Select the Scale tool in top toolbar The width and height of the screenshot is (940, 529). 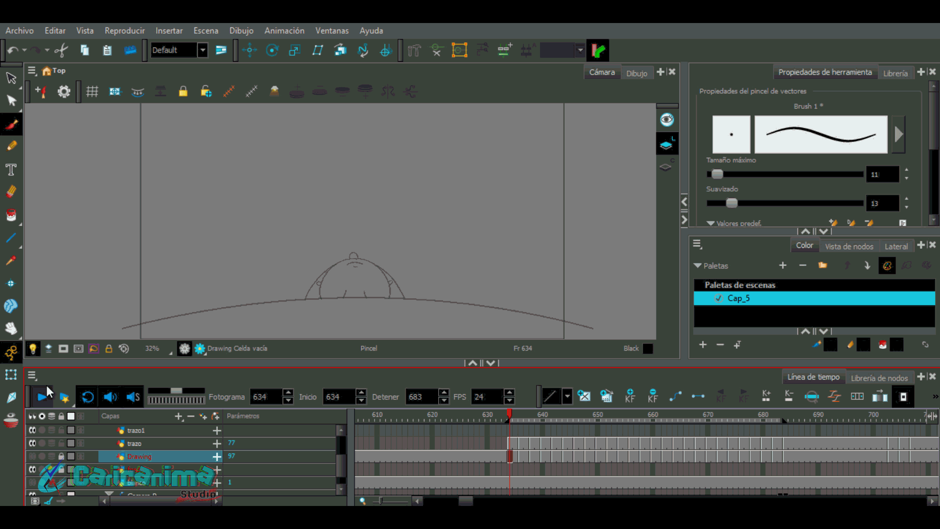pos(295,50)
